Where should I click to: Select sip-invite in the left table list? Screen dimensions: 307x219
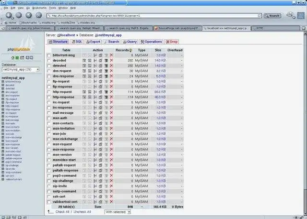point(10,169)
